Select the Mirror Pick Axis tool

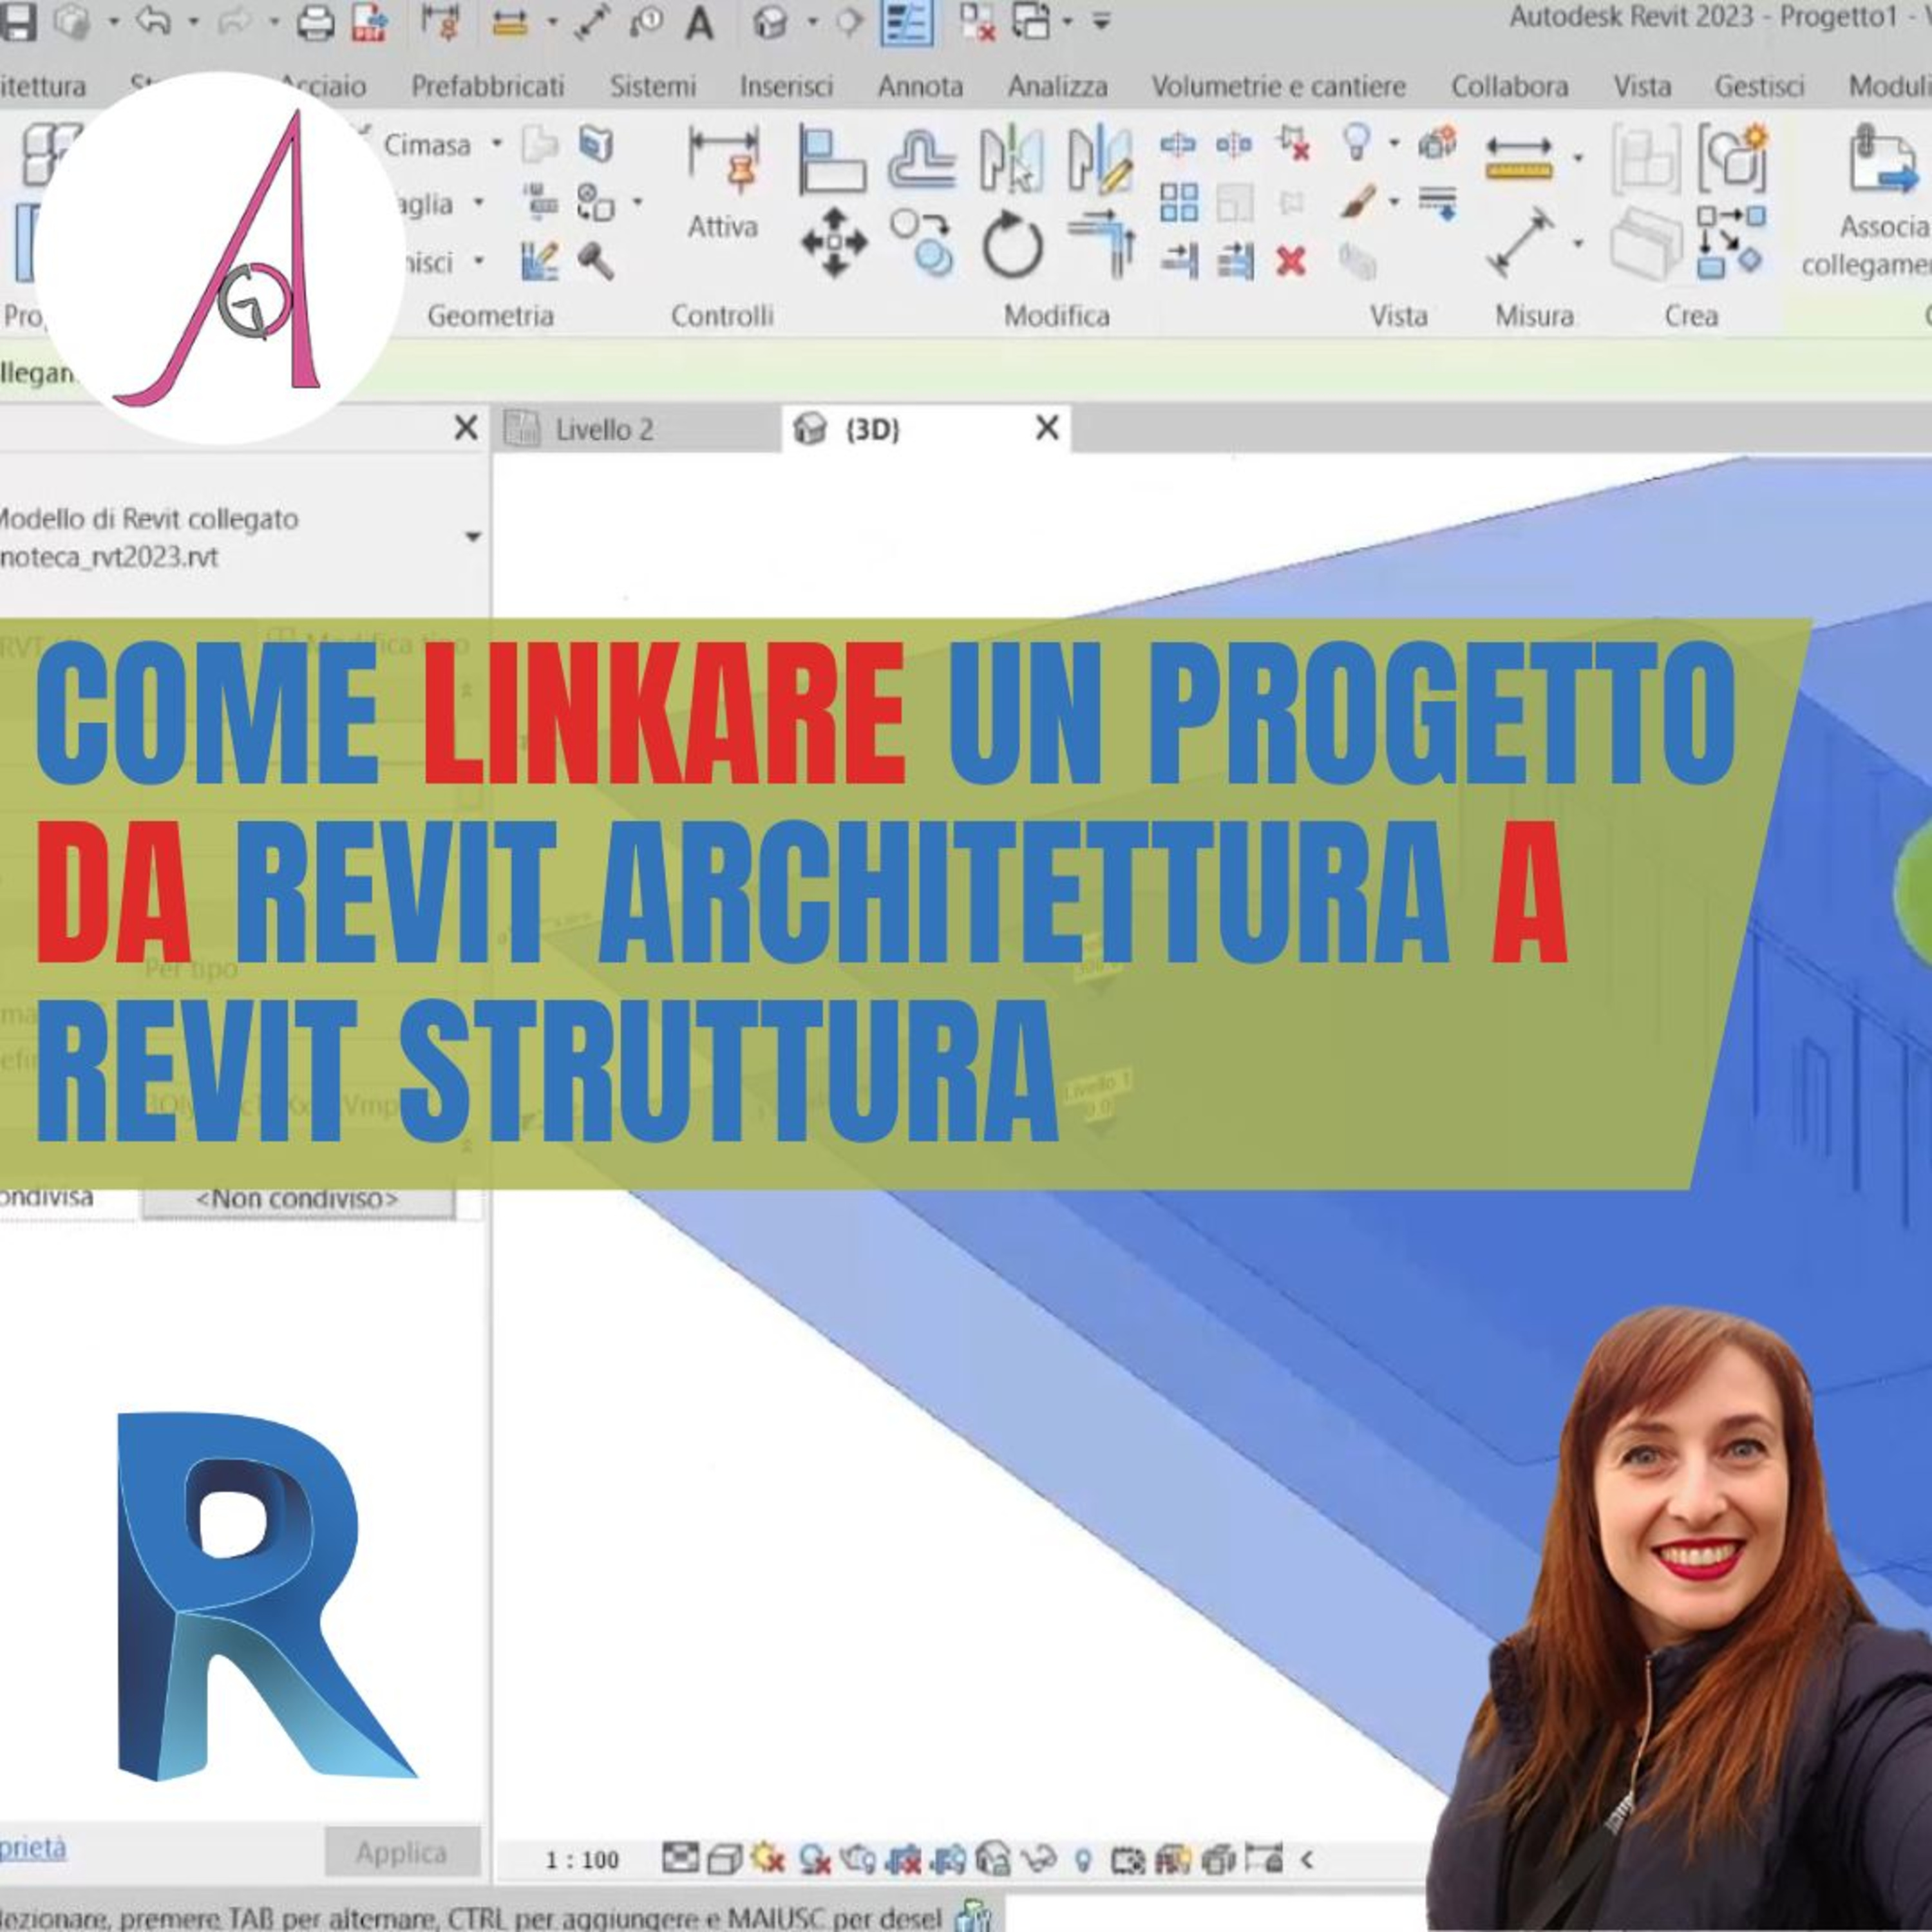[1011, 160]
